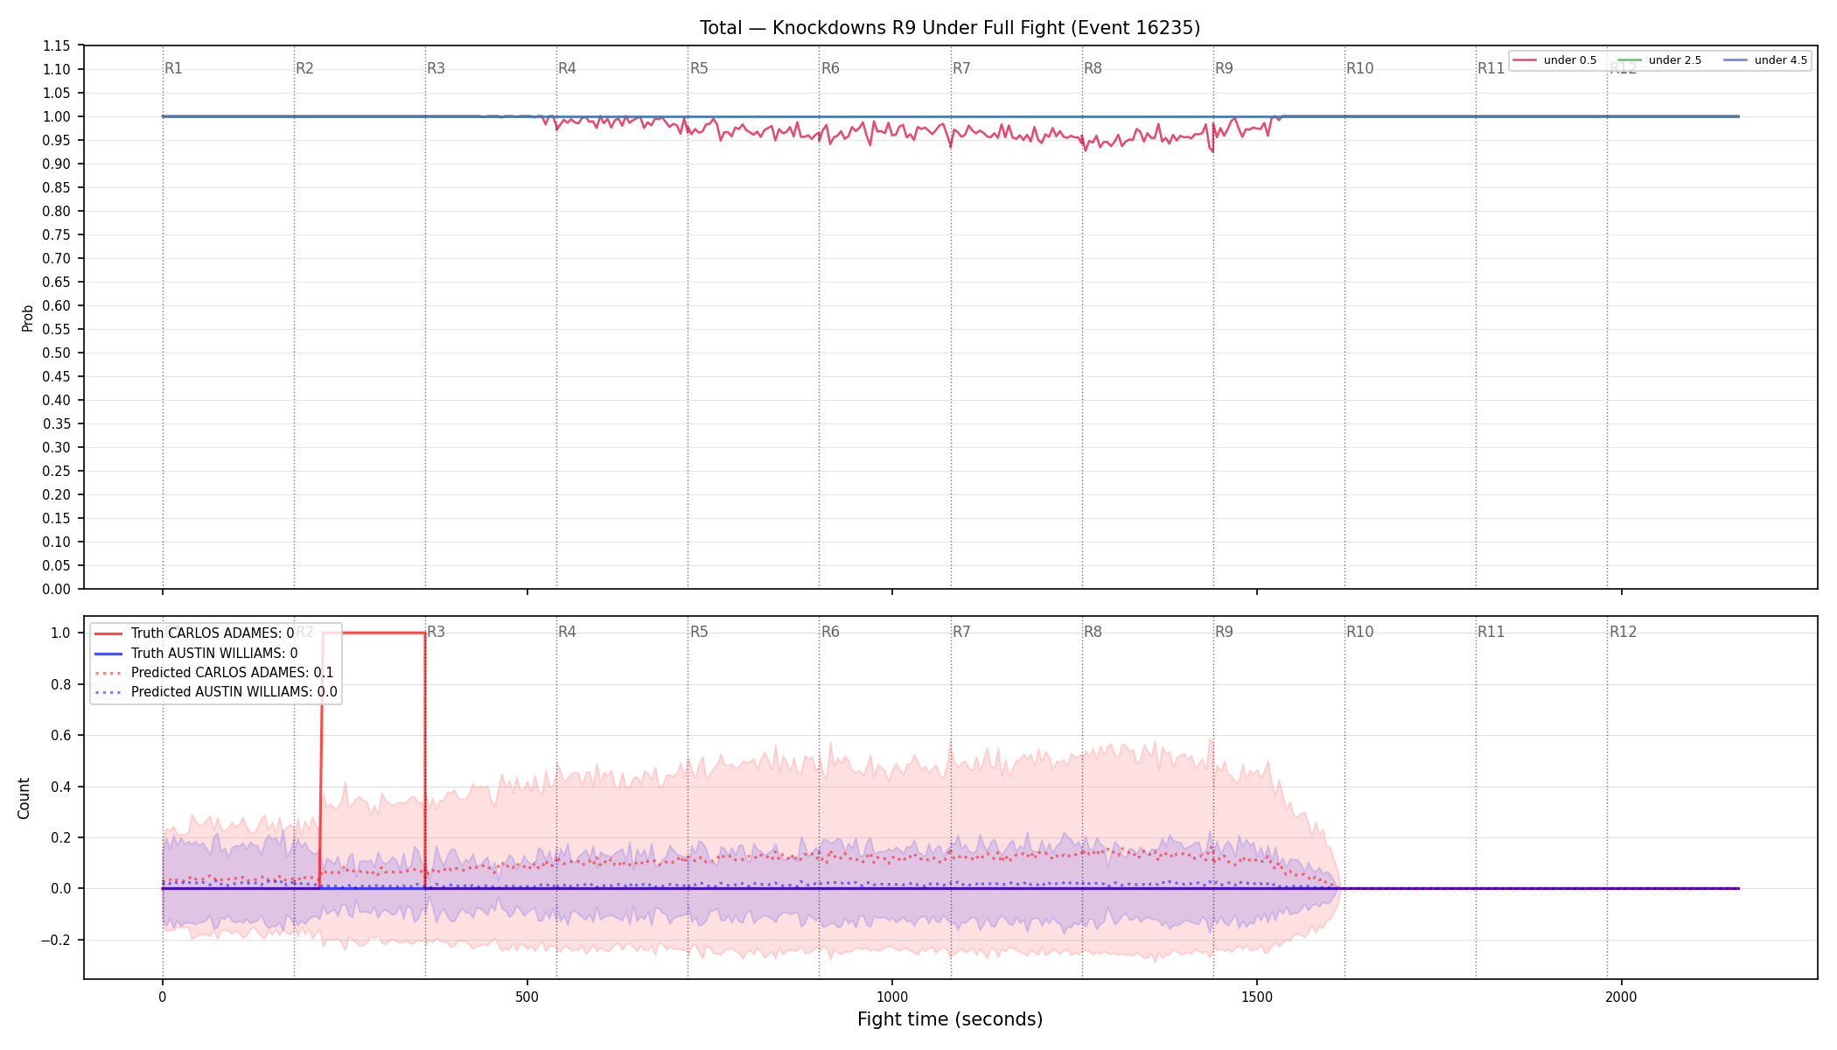Click the 1.00 tick on the Prob axis
1837x1050 pixels.
coord(57,116)
